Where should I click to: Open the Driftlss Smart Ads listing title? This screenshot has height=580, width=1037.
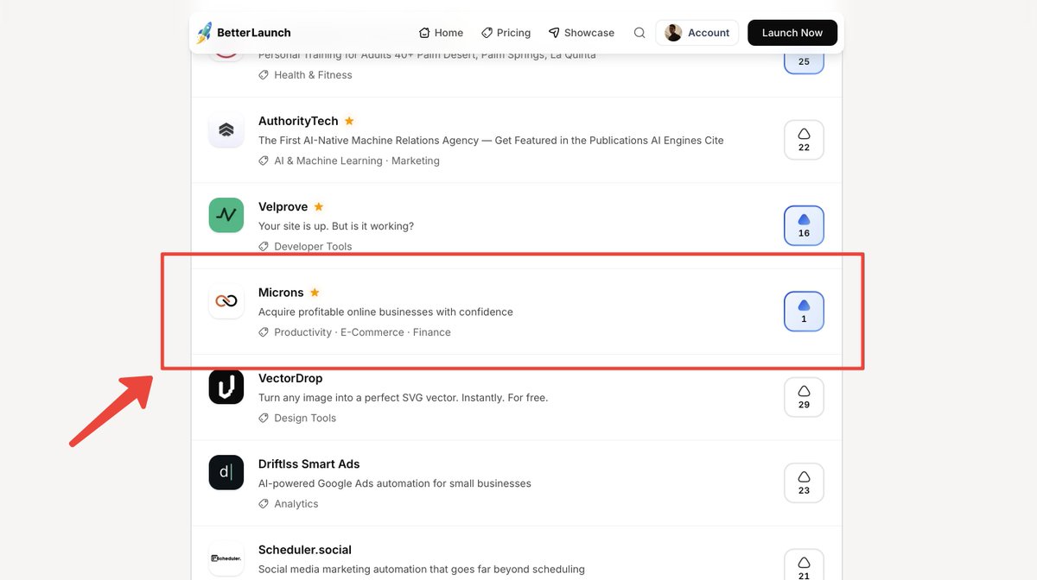click(309, 463)
